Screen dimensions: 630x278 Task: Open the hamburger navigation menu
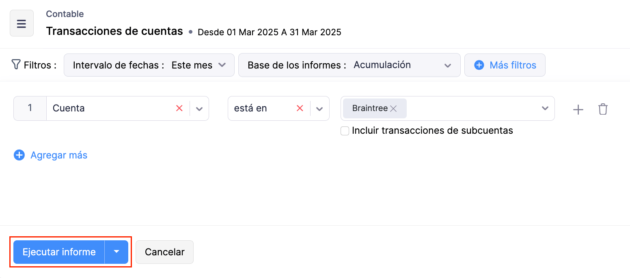[21, 23]
